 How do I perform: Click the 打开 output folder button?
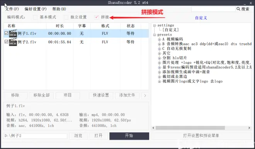[x=99, y=136]
